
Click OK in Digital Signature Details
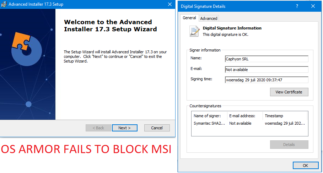point(306,166)
